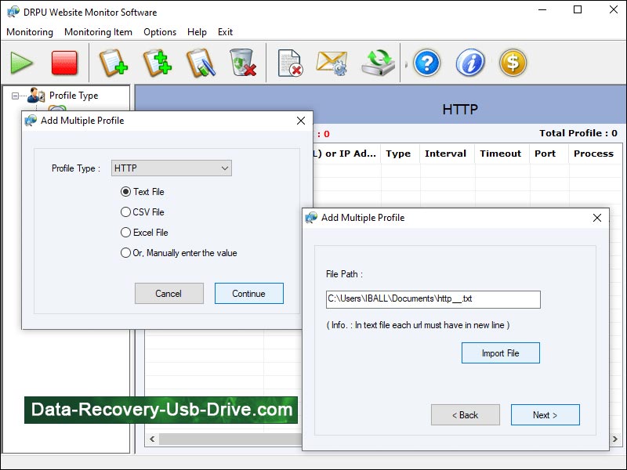Open Add Multiple Profile with the double-plus clipboard icon

(158, 63)
